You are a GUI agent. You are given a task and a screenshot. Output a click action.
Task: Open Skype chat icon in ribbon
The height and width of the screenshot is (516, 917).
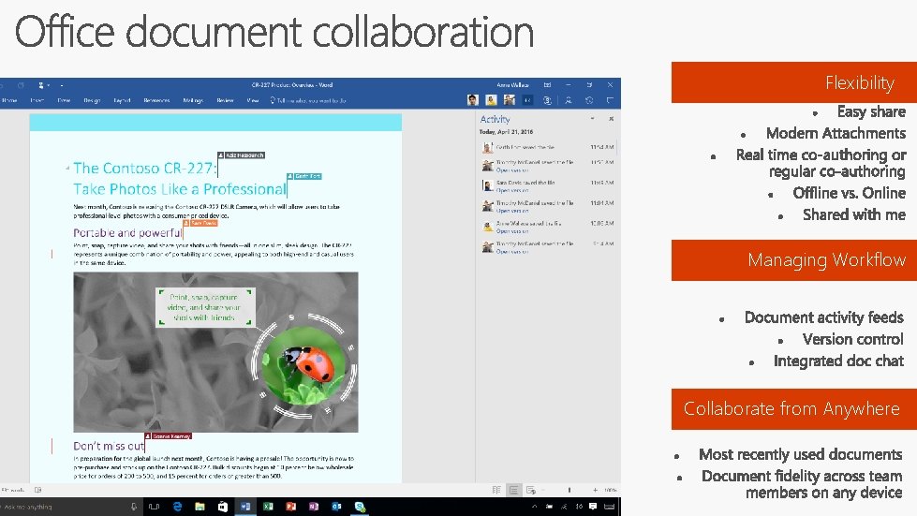[547, 100]
